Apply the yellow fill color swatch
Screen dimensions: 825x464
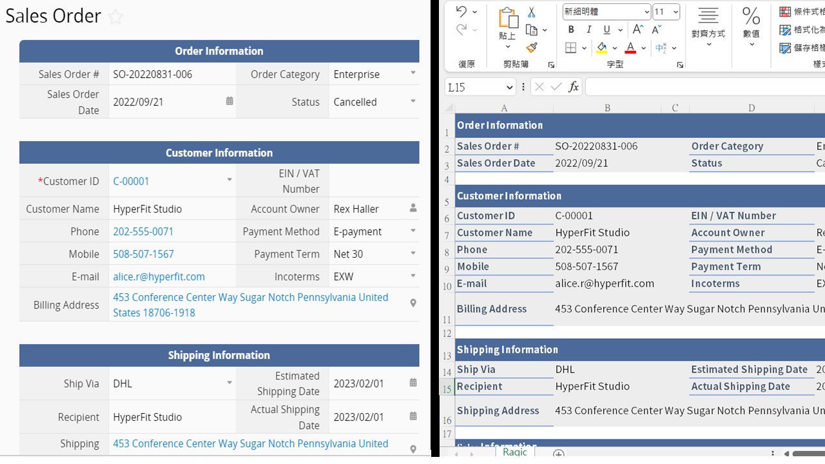[601, 48]
